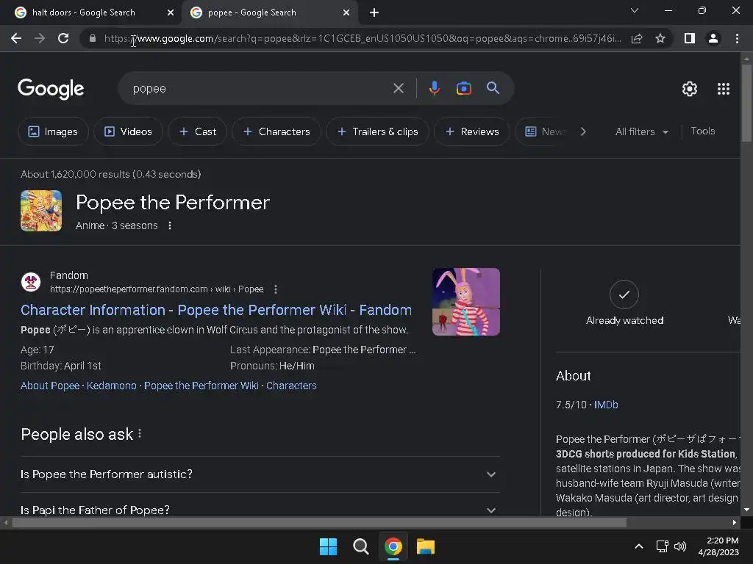Image resolution: width=753 pixels, height=564 pixels.
Task: Close the halt doors tab
Action: [x=171, y=12]
